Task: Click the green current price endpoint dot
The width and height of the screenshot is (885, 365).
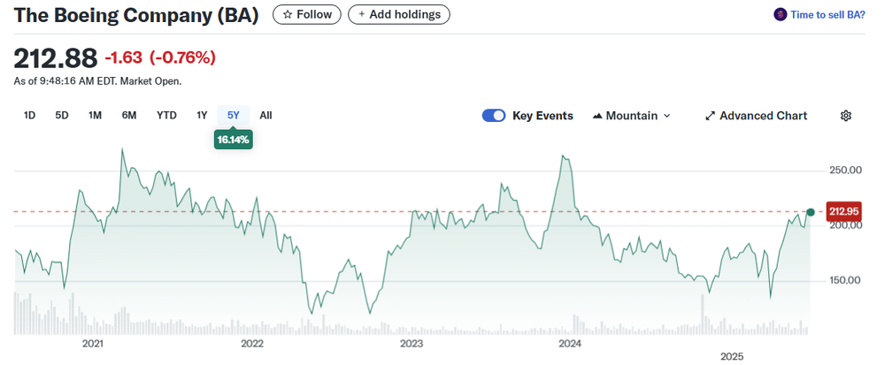Action: tap(811, 212)
